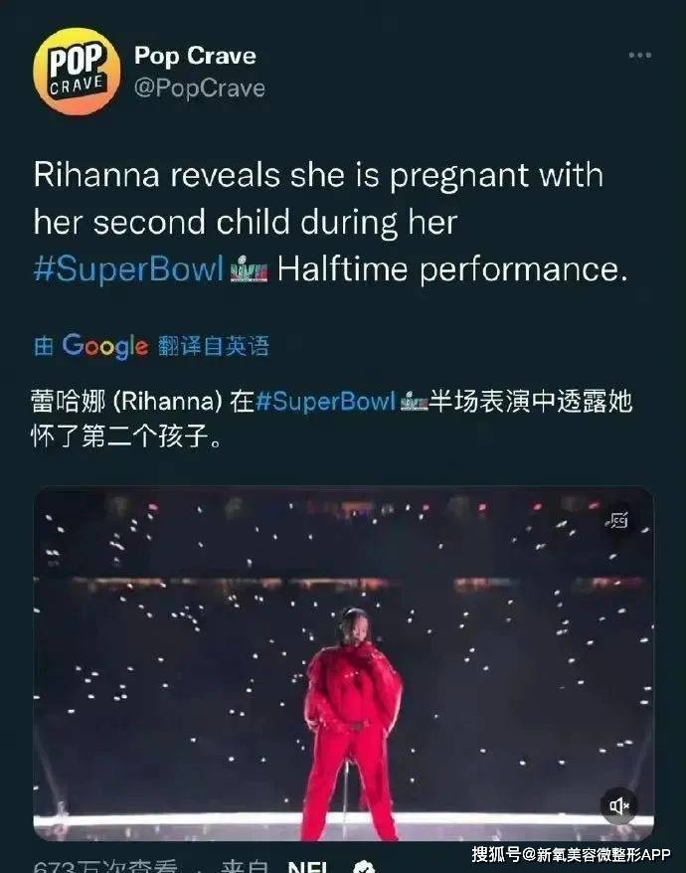
Task: Click the 翻译自英语 translated-from-English label
Action: 214,346
